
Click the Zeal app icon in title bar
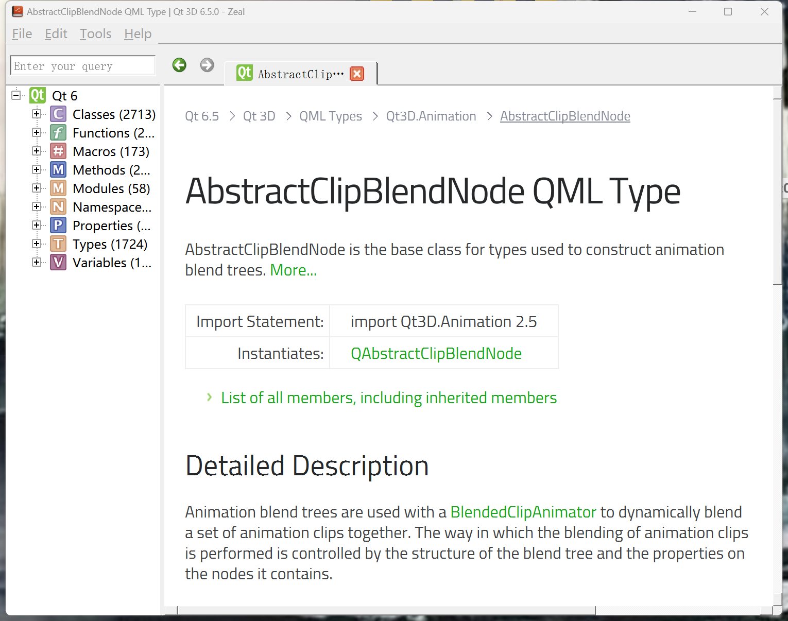[18, 11]
